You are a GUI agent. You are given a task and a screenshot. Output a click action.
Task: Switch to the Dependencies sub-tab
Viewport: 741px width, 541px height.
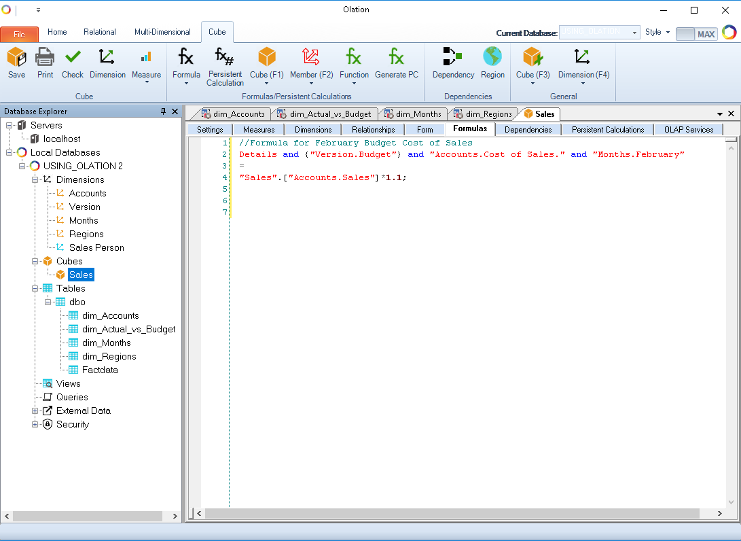coord(528,130)
